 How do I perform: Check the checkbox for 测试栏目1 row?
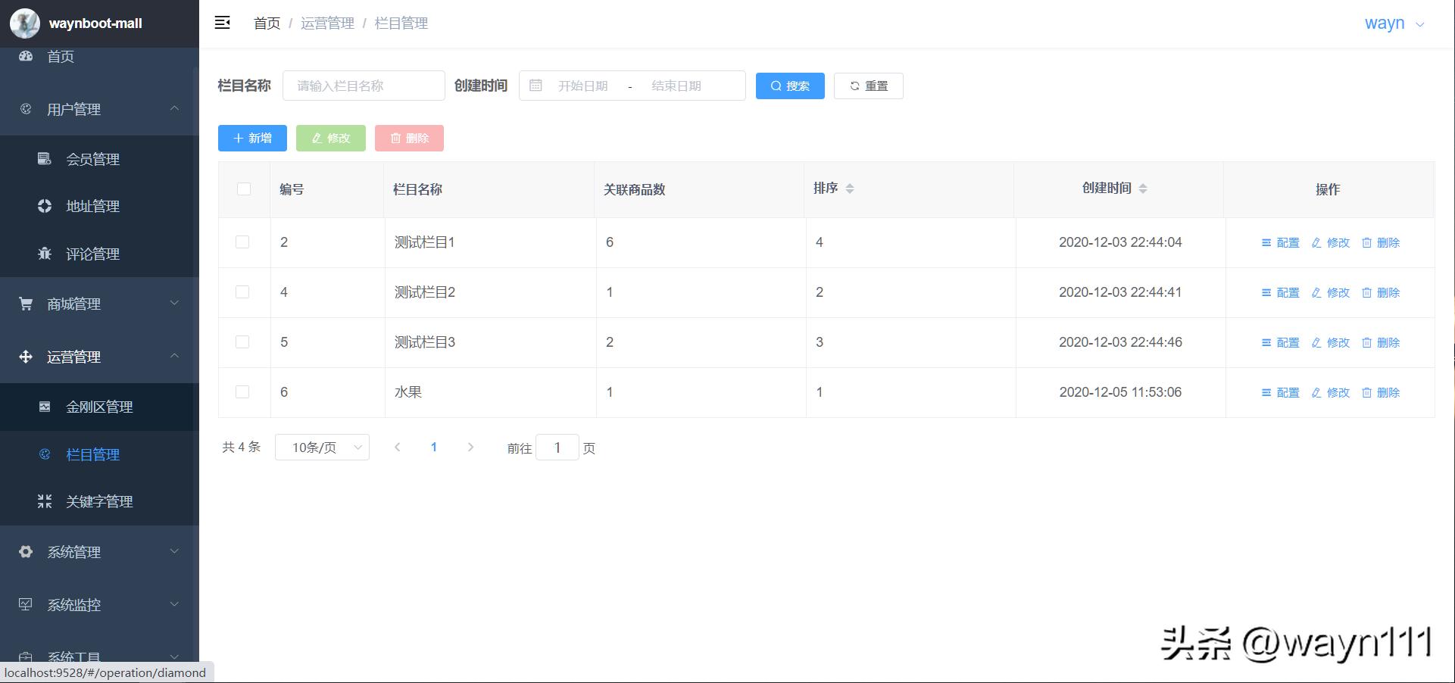click(x=242, y=242)
